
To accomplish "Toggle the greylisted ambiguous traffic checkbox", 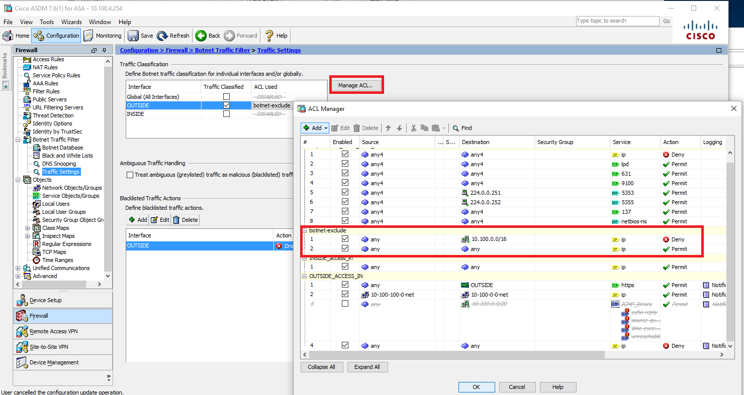I will (130, 175).
